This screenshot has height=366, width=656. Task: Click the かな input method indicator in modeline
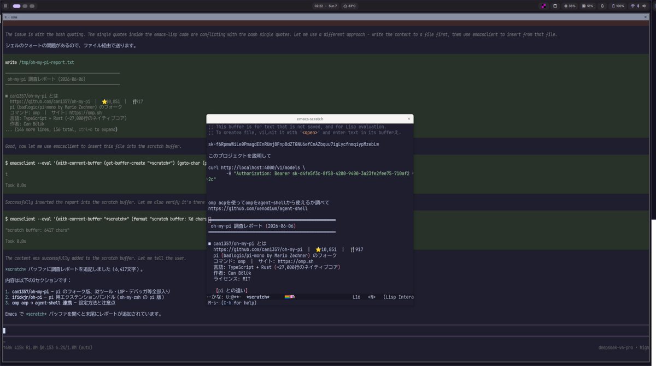point(216,297)
